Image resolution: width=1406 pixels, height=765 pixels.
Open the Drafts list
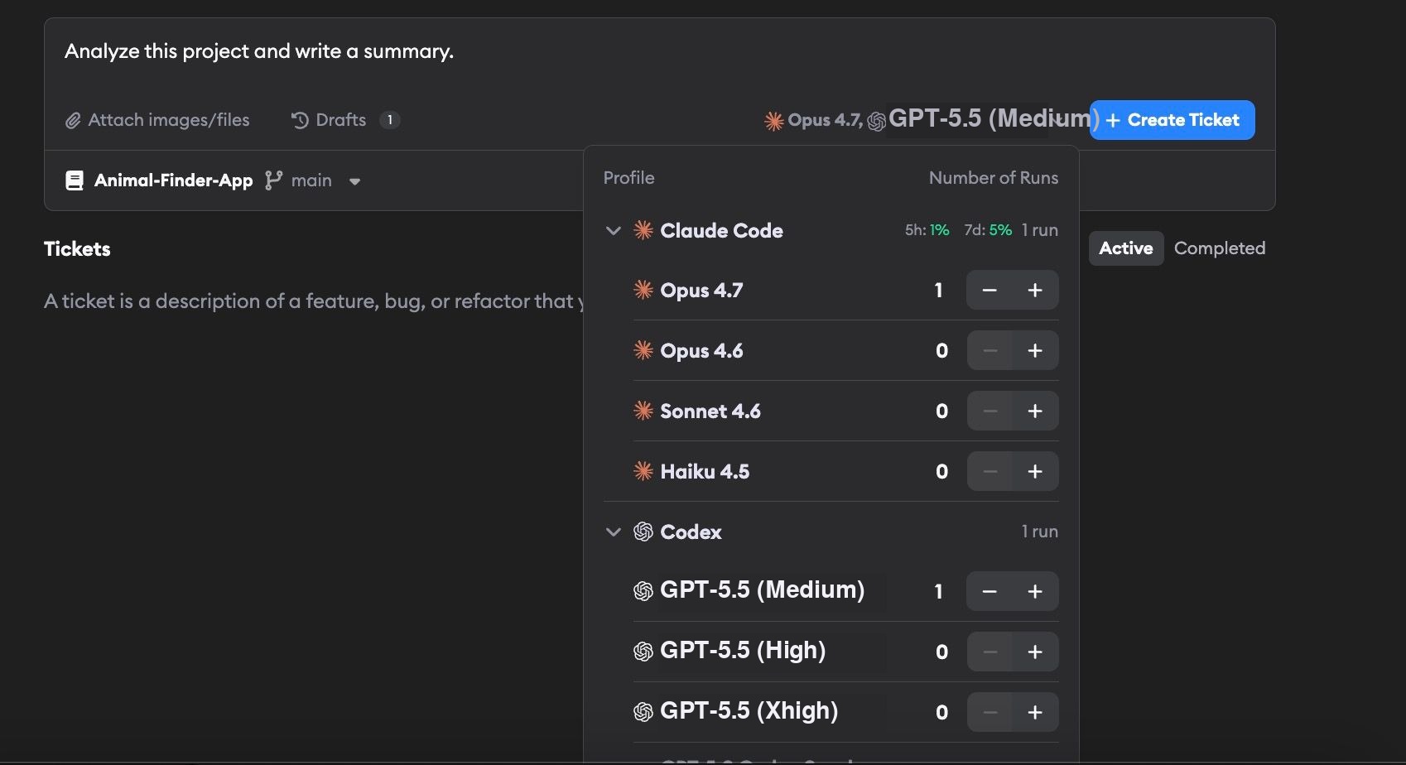[x=345, y=120]
